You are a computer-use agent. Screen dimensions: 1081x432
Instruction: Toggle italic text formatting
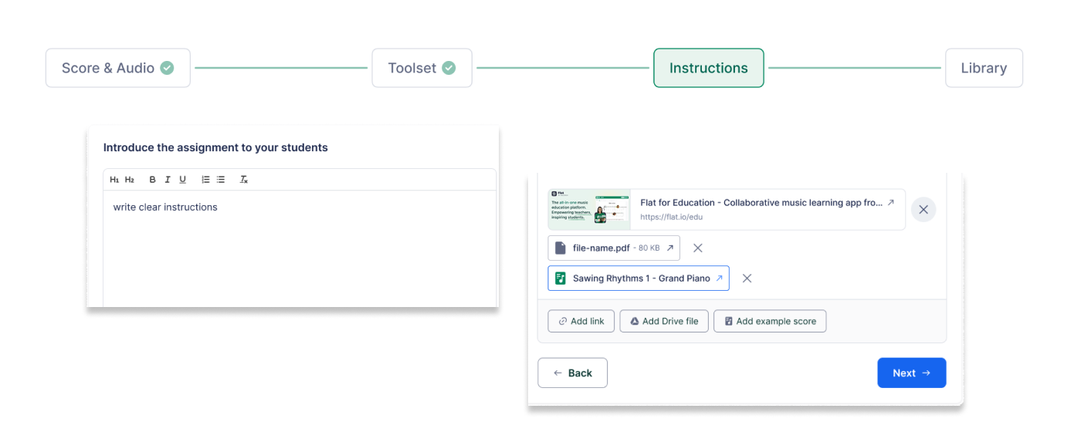pos(168,180)
